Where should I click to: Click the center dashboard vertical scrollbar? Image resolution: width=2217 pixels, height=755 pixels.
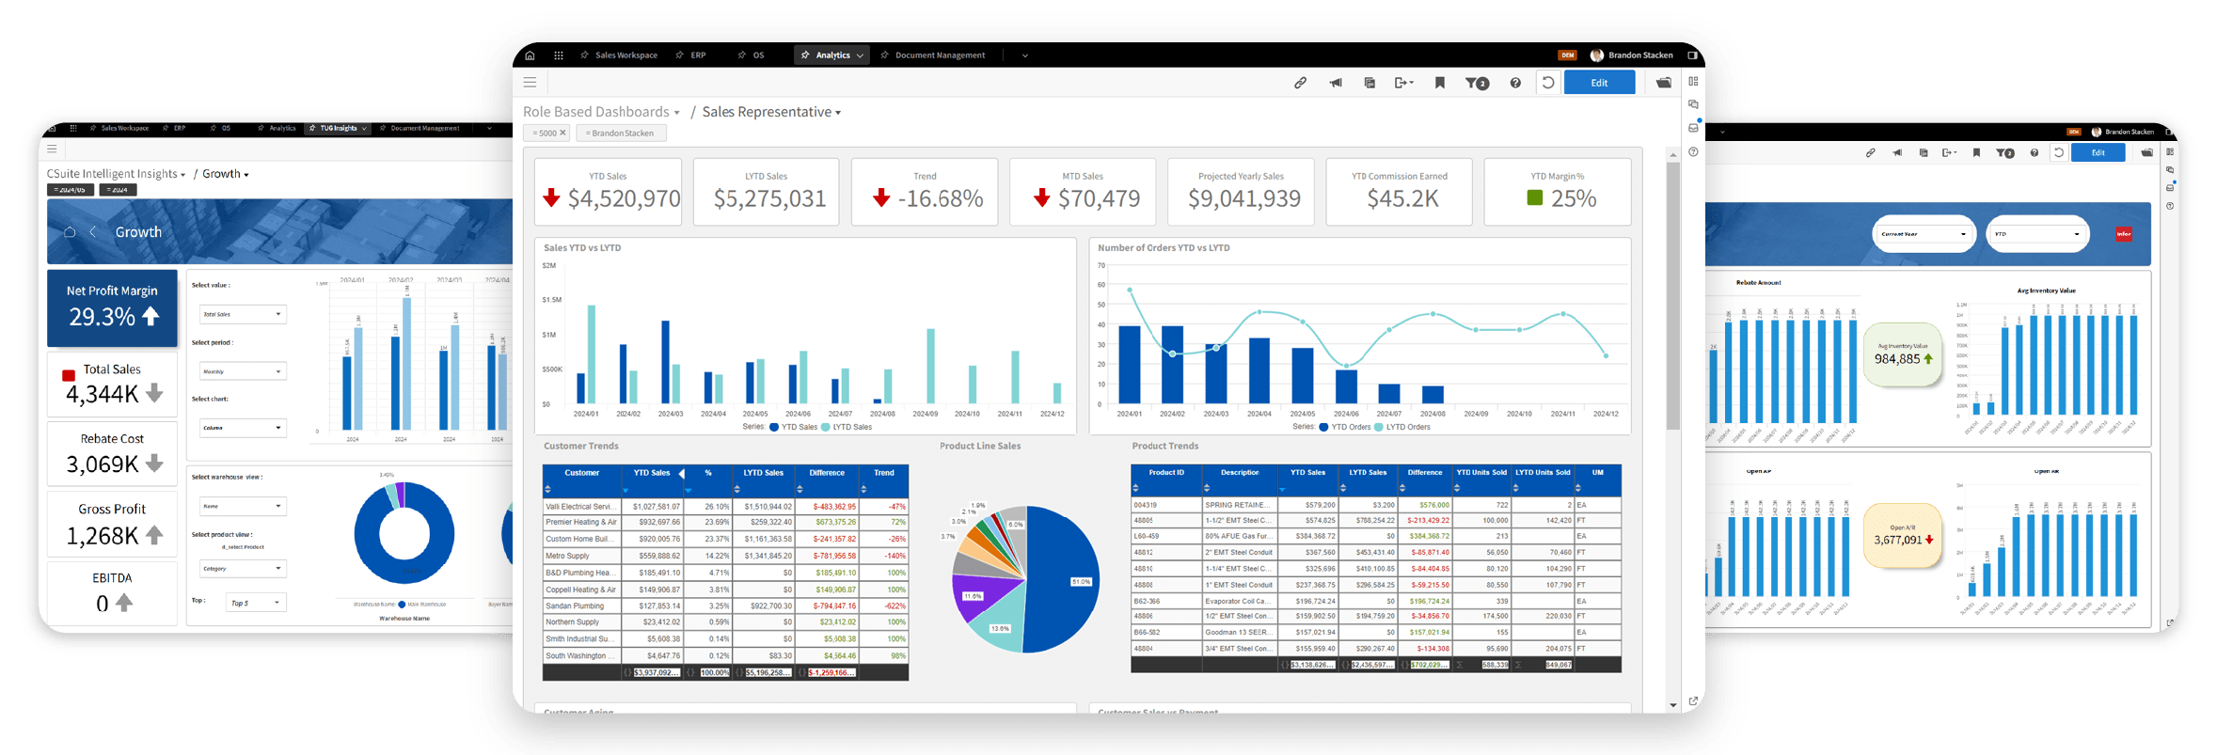coord(1672,296)
